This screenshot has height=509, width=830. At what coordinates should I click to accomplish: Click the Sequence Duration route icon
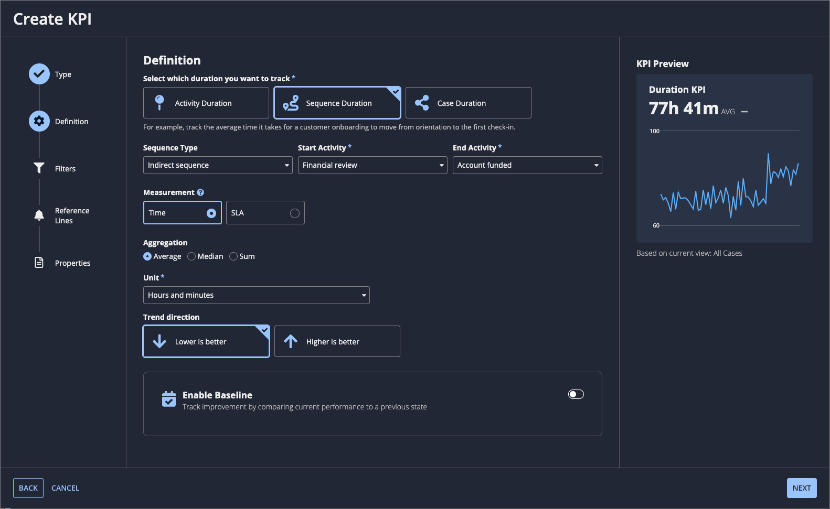click(291, 103)
